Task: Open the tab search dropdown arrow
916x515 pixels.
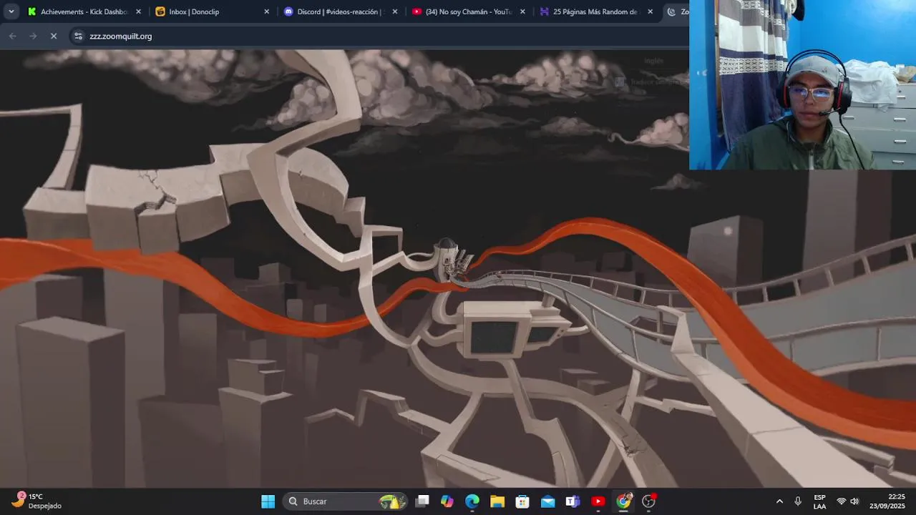Action: tap(11, 11)
